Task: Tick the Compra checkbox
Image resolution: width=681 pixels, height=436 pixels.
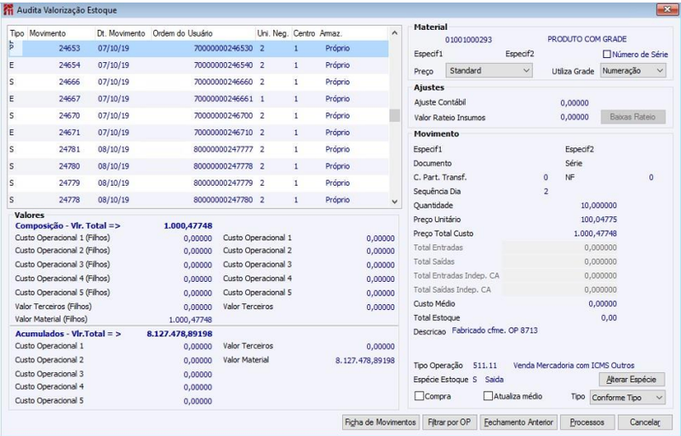Action: pos(419,396)
